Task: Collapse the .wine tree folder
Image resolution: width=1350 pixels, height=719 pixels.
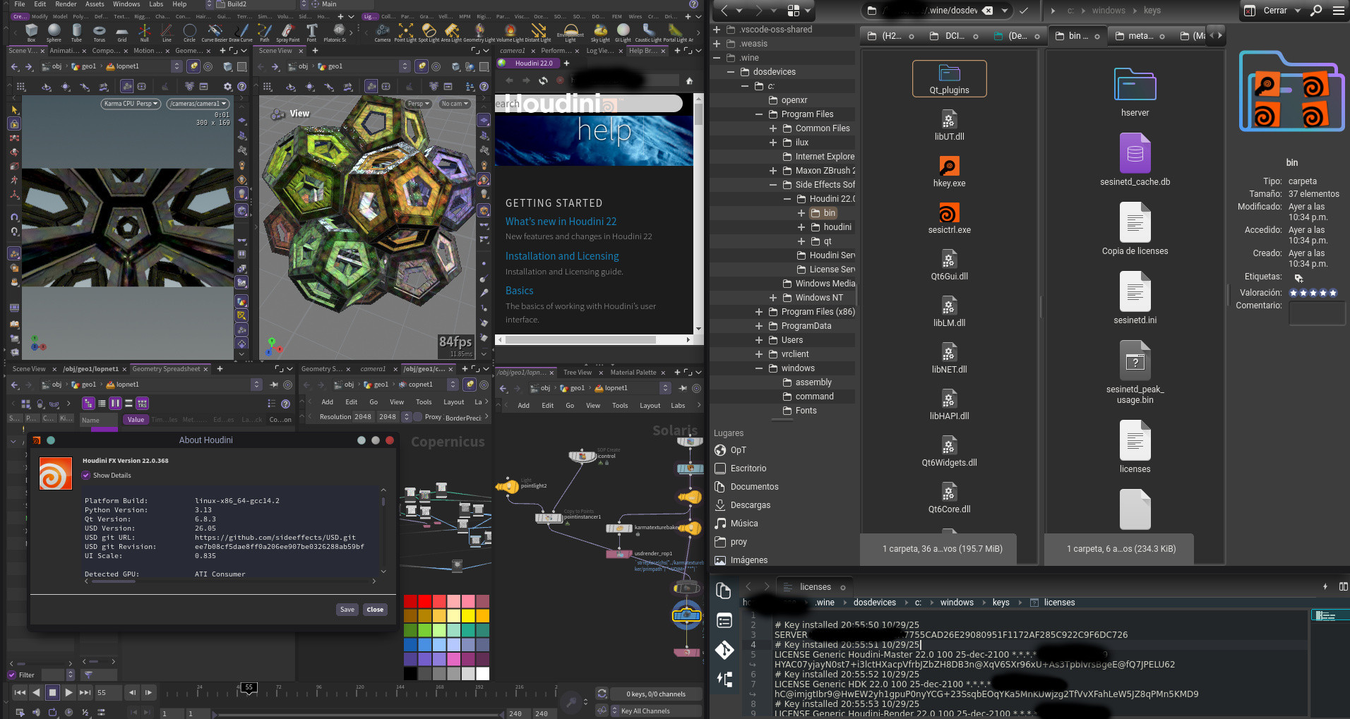Action: [x=717, y=58]
